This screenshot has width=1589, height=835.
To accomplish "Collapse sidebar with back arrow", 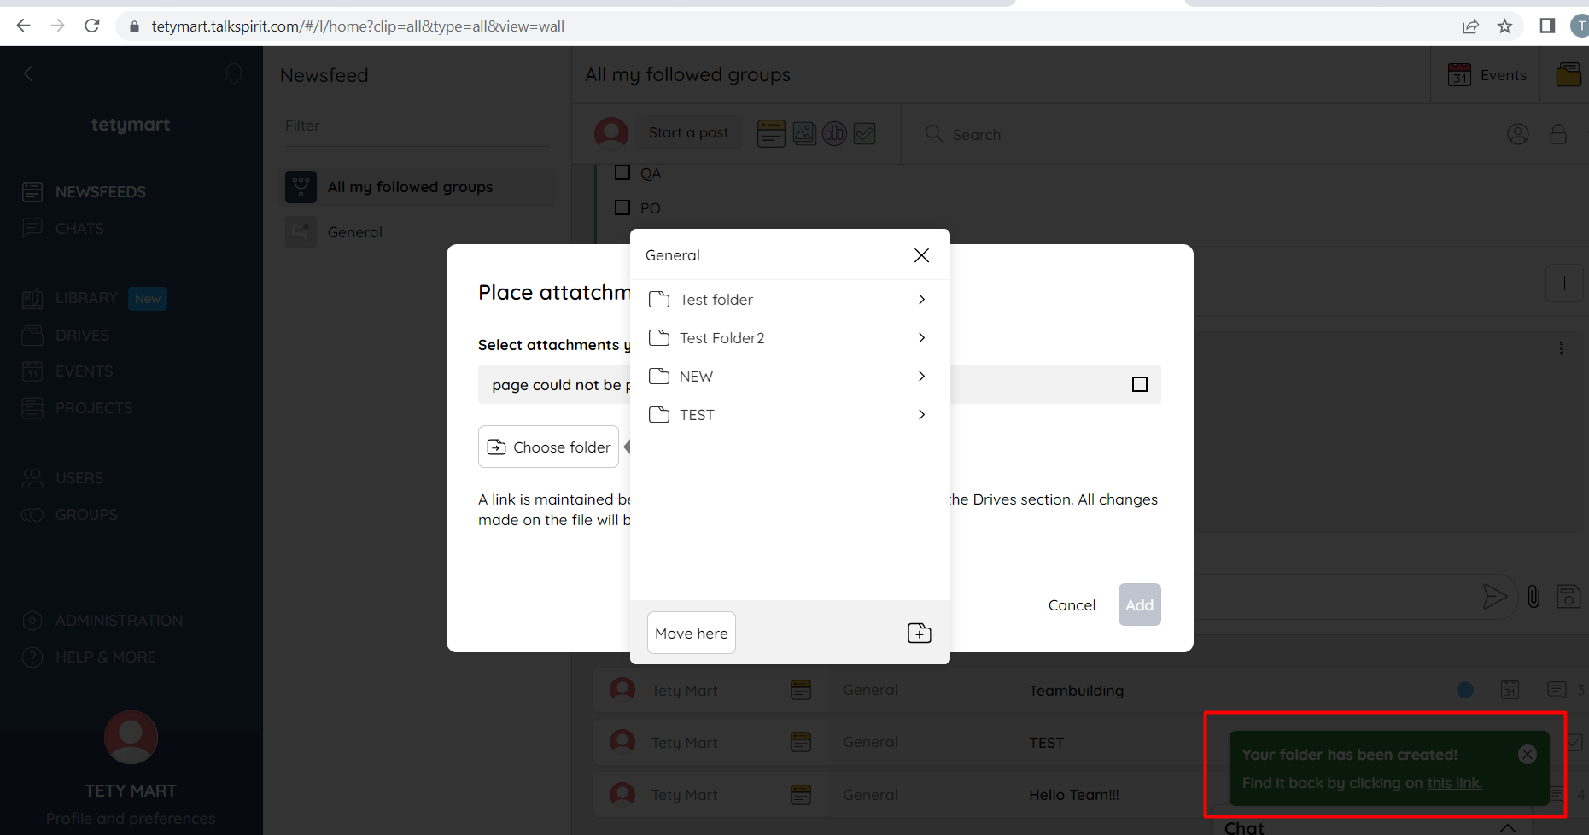I will click(28, 73).
